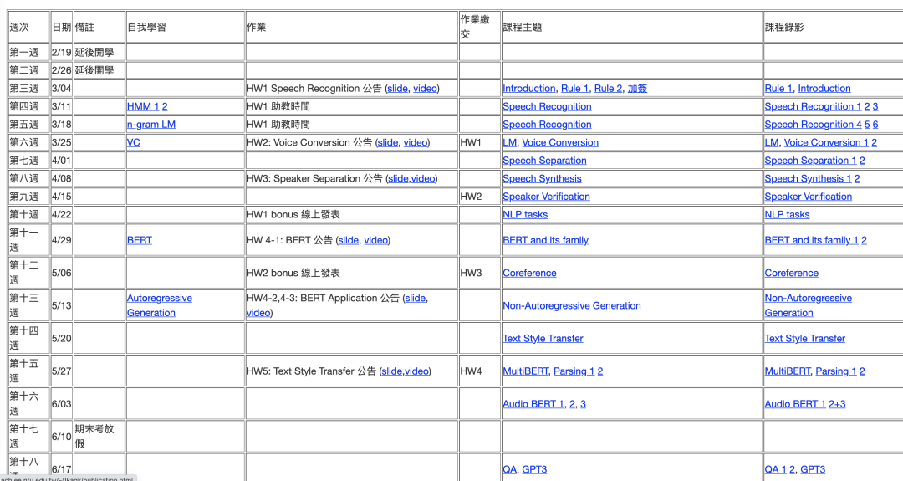Screen dimensions: 903x481
Task: Open Text Style Transfer topic link
Action: click(543, 339)
